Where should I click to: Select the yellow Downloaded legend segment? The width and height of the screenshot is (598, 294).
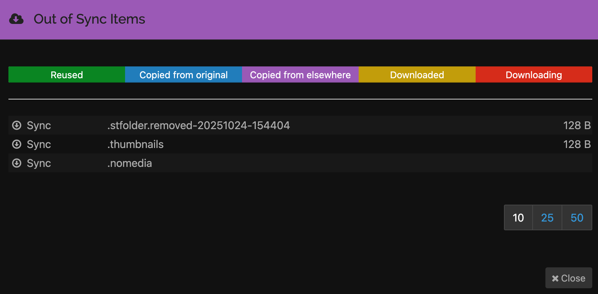pos(417,75)
